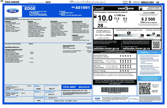Click the COLD WEATHER PACKAGE line
The image size is (167, 108).
19,58
